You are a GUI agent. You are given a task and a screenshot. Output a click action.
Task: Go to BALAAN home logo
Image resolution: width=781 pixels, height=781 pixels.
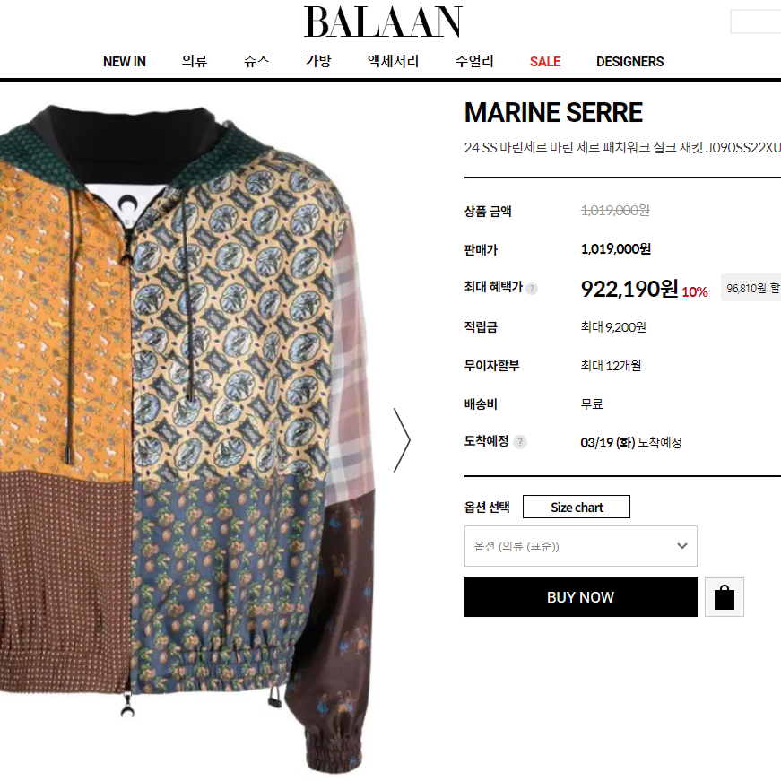click(x=383, y=22)
